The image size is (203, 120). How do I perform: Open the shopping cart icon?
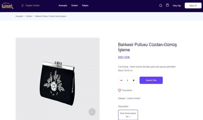pyautogui.click(x=167, y=5)
